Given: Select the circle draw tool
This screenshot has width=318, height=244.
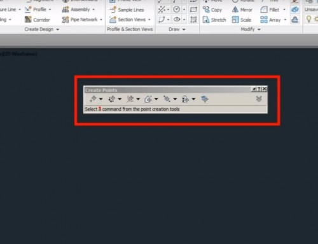Looking at the screenshot, I should (177, 10).
